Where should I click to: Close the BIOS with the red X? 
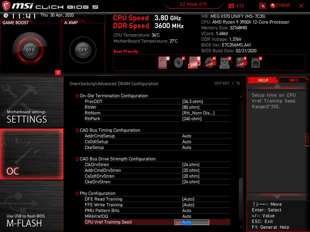pyautogui.click(x=301, y=6)
